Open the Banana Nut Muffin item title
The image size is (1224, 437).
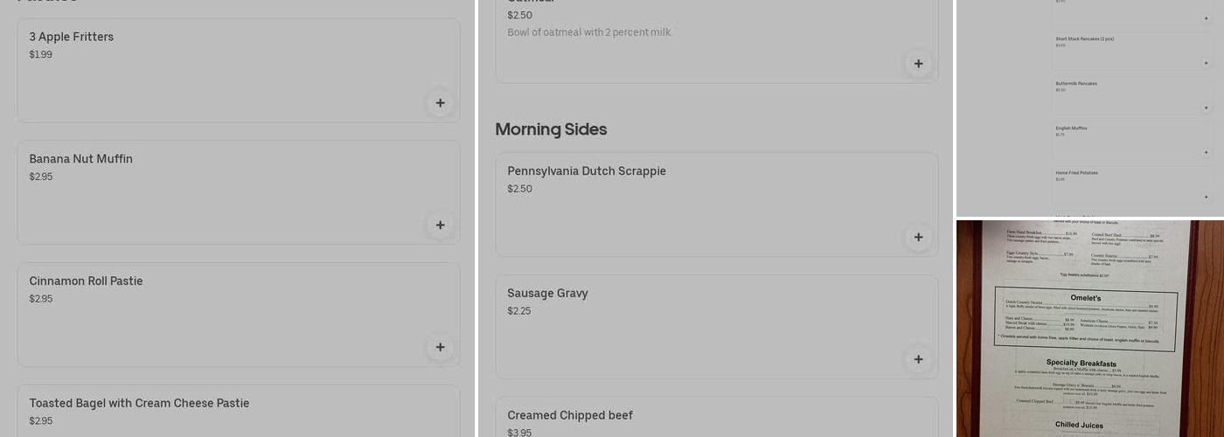tap(81, 159)
